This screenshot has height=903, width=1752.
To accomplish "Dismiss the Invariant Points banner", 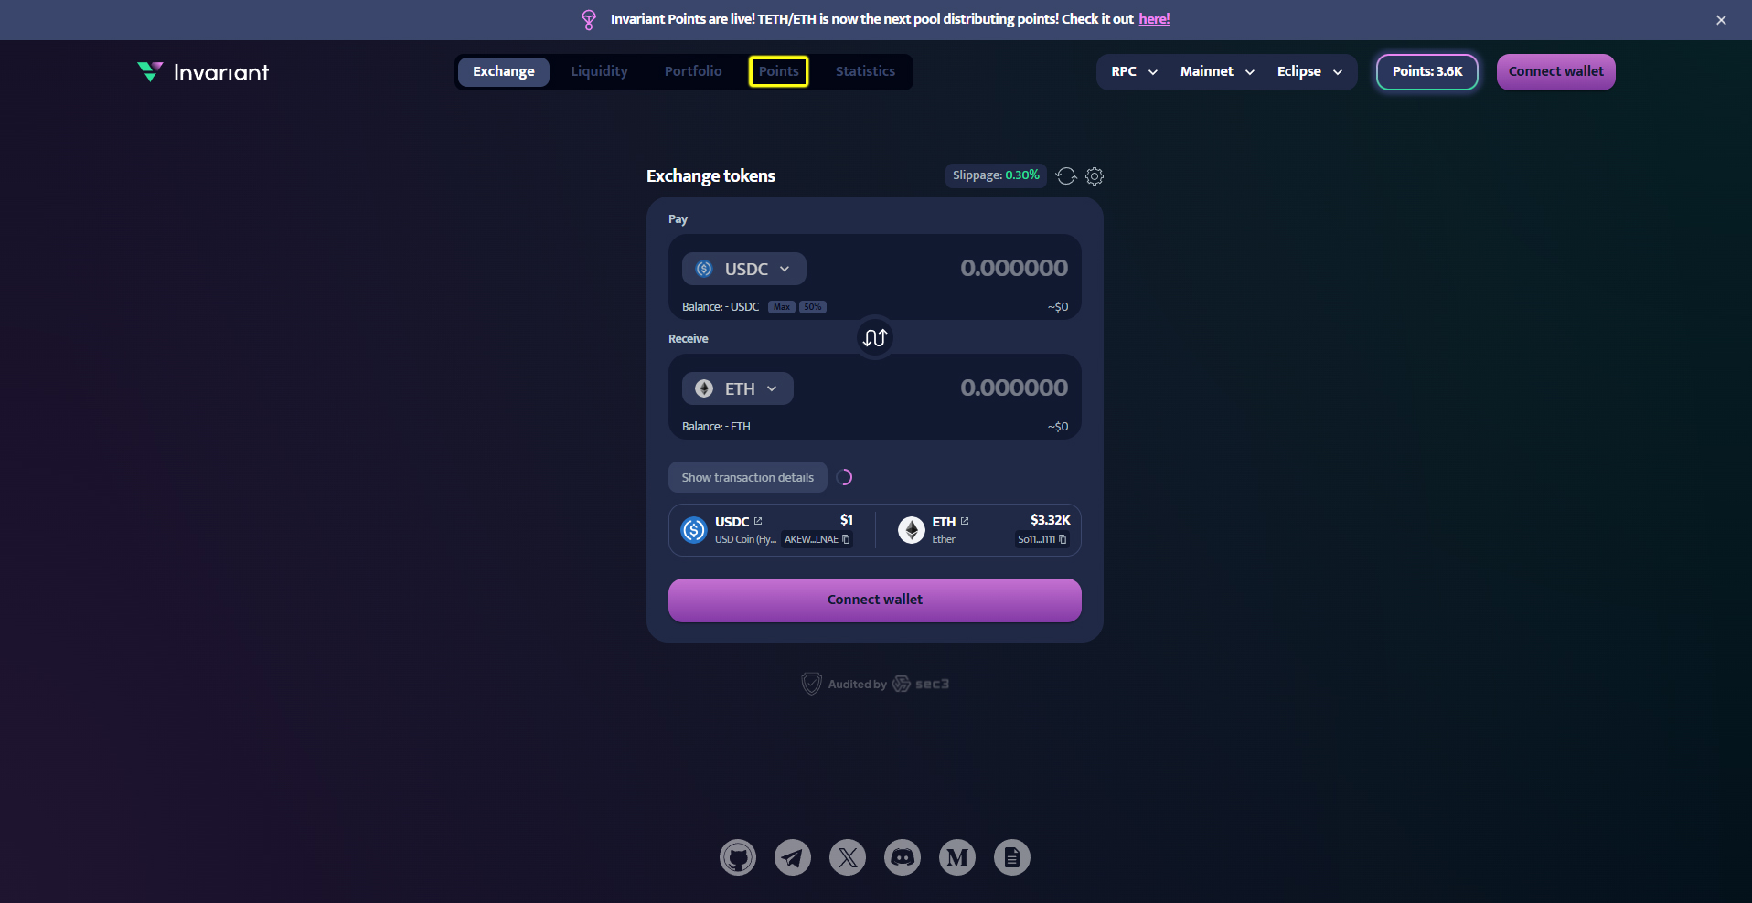I will (1721, 20).
